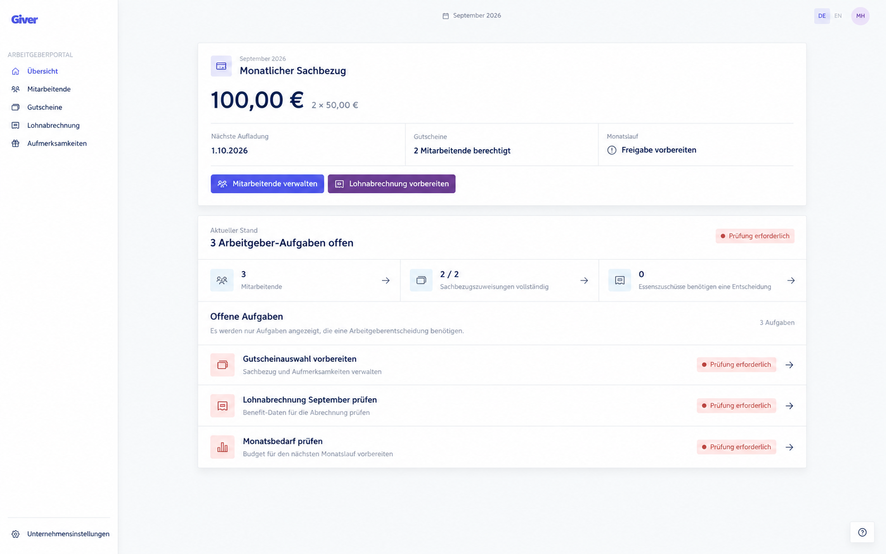Click the arrow on the Monatsbedarf prüfen row

[789, 447]
